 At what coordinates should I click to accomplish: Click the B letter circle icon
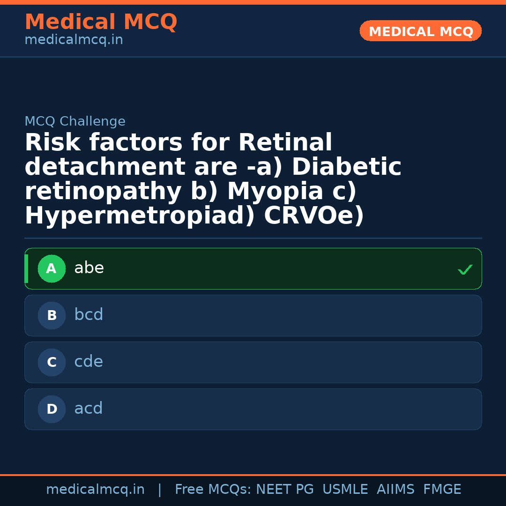pyautogui.click(x=52, y=315)
